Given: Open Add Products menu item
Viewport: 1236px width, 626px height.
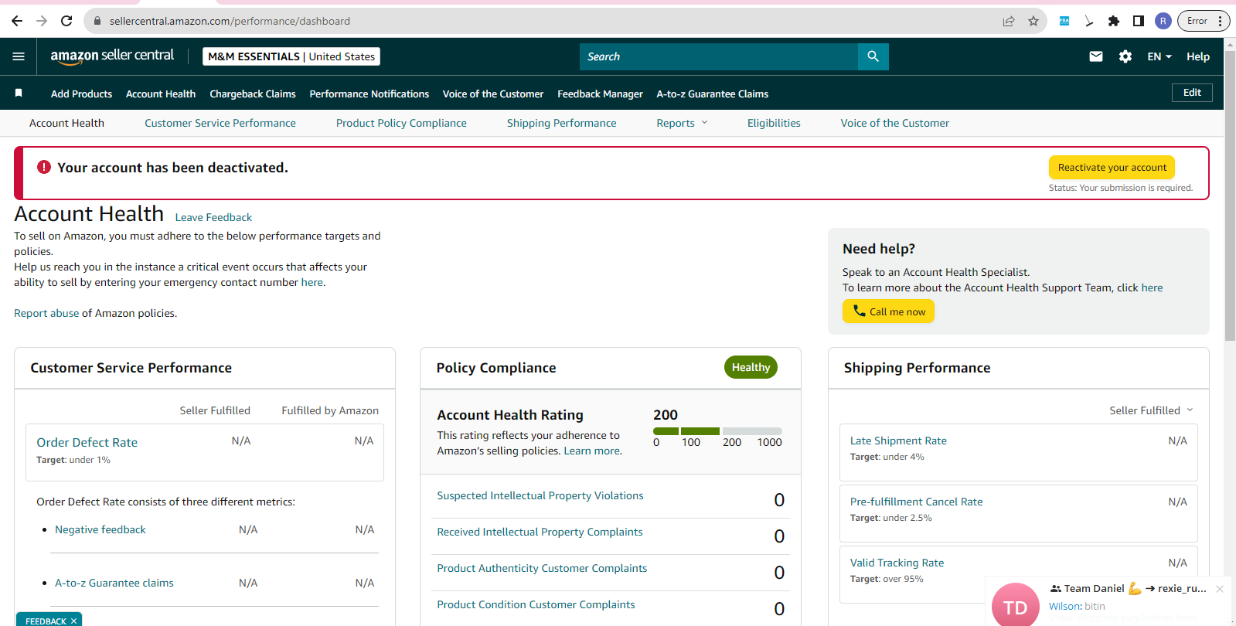Looking at the screenshot, I should click(x=81, y=94).
